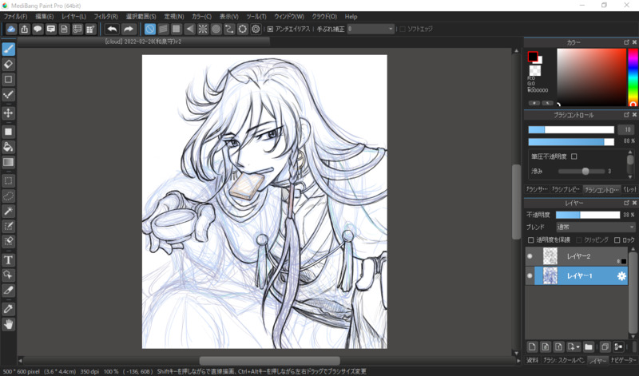Pick the Gradient tool

8,162
